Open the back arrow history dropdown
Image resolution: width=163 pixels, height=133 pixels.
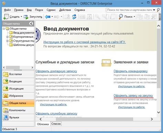(x=52, y=17)
